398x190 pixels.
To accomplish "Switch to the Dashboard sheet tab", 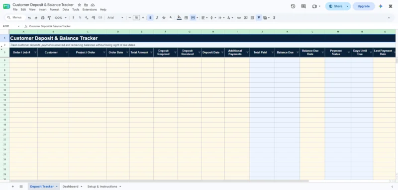I will click(70, 187).
